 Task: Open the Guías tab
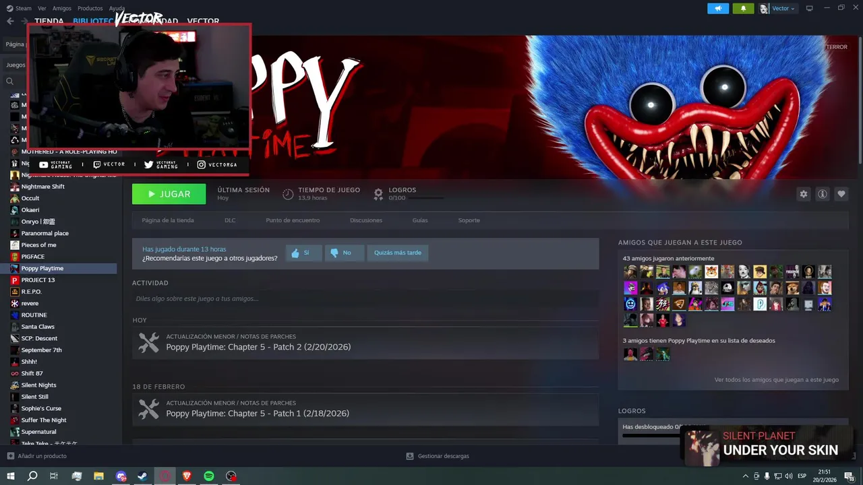420,220
